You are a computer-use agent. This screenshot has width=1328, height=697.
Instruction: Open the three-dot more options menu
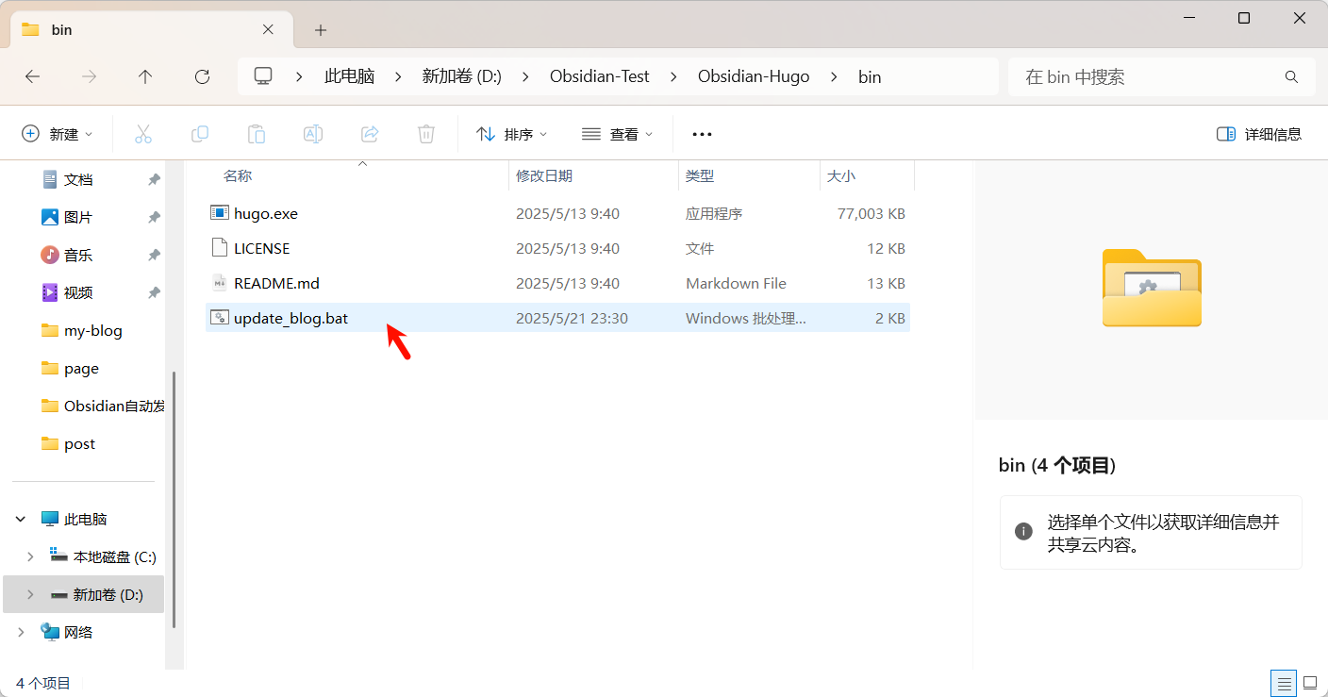(702, 134)
